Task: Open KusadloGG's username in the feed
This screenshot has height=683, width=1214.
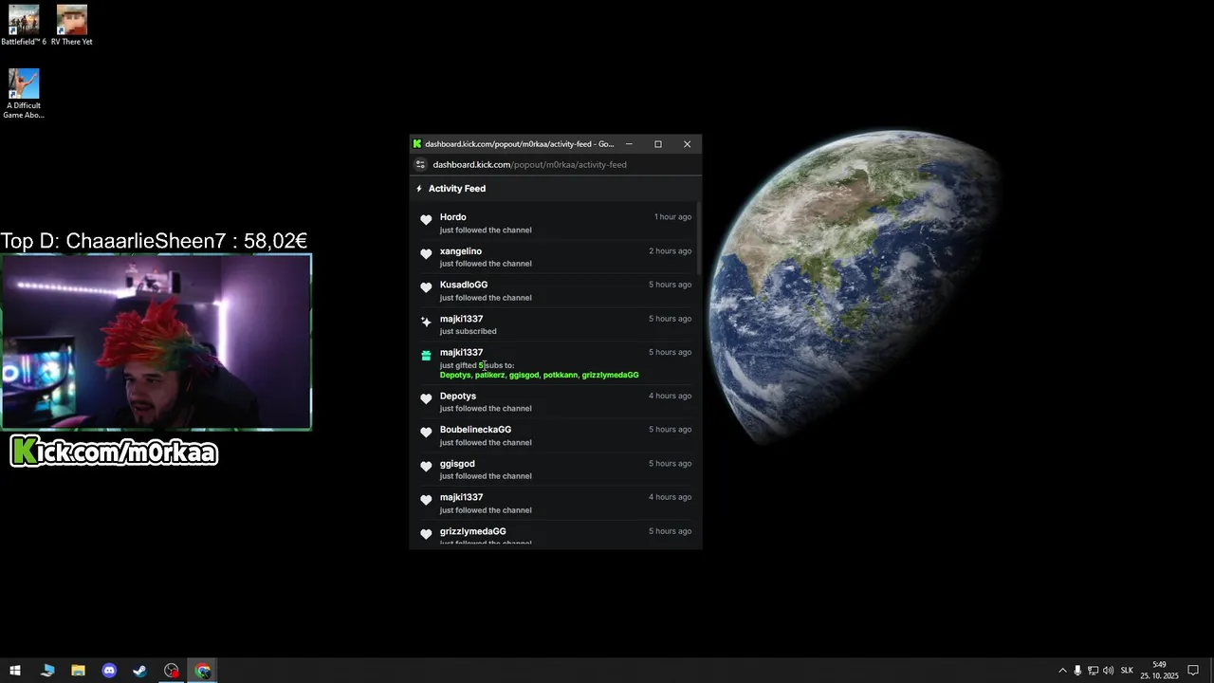Action: tap(464, 285)
